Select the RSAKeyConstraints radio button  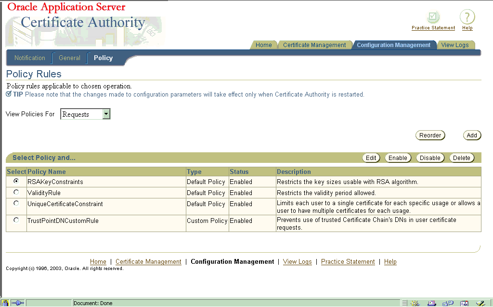(16, 181)
